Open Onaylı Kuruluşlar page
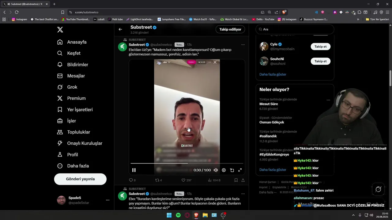The height and width of the screenshot is (220, 392). tap(80, 143)
